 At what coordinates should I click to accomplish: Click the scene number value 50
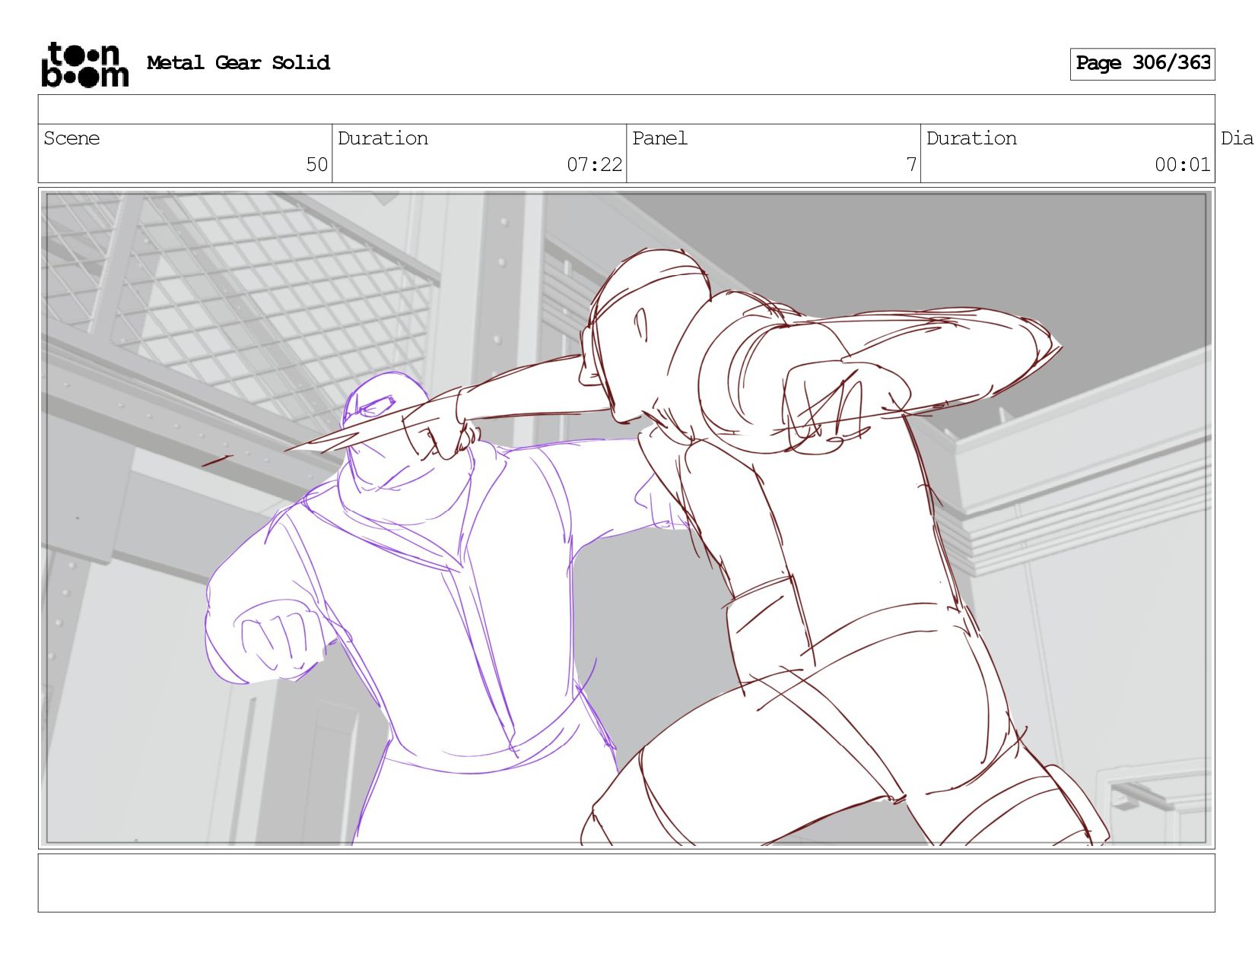(x=316, y=165)
